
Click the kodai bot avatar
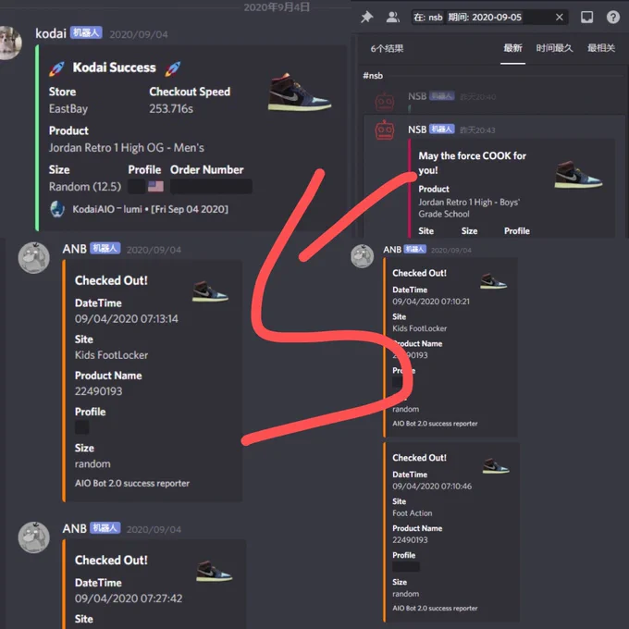(9, 43)
